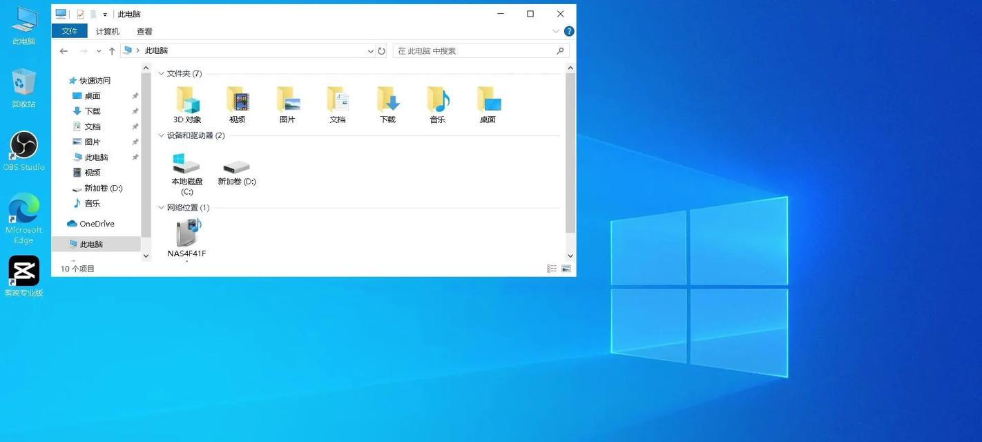982x442 pixels.
Task: Select the 本地磁盘 (C:) drive icon
Action: tap(186, 164)
